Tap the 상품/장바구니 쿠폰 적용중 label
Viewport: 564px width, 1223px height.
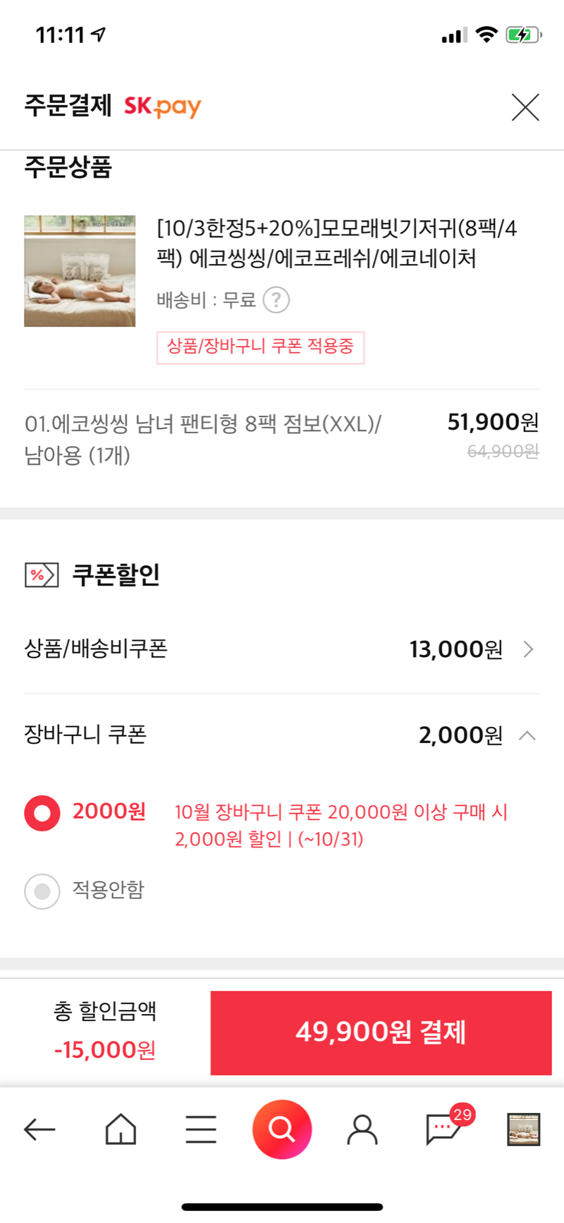coord(260,347)
